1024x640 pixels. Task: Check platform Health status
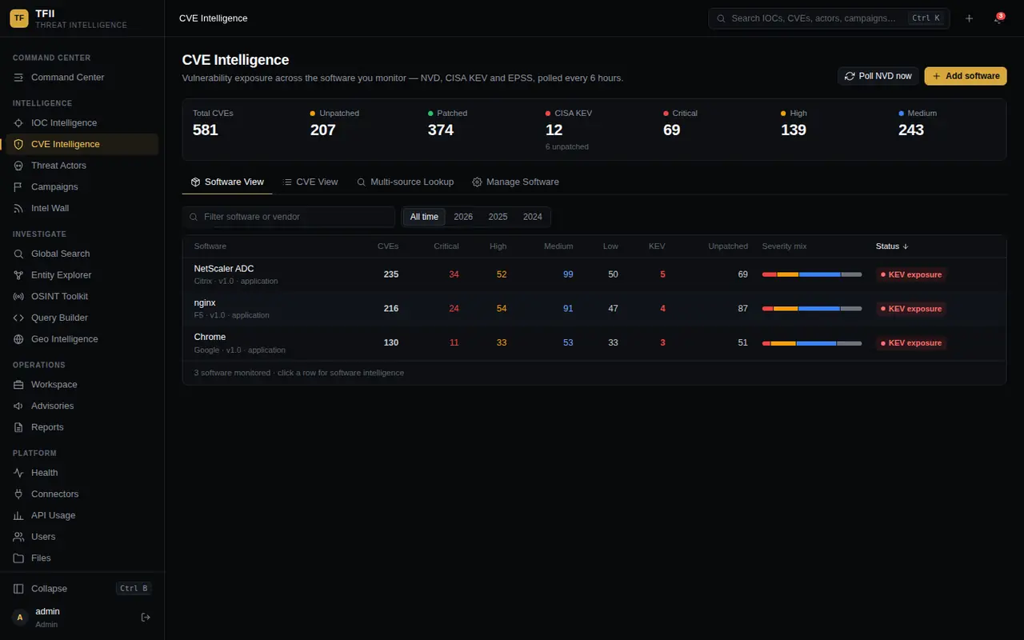[x=82, y=473]
